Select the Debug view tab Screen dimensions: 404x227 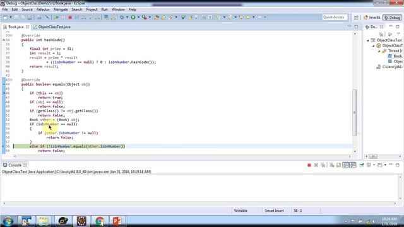tap(374, 26)
